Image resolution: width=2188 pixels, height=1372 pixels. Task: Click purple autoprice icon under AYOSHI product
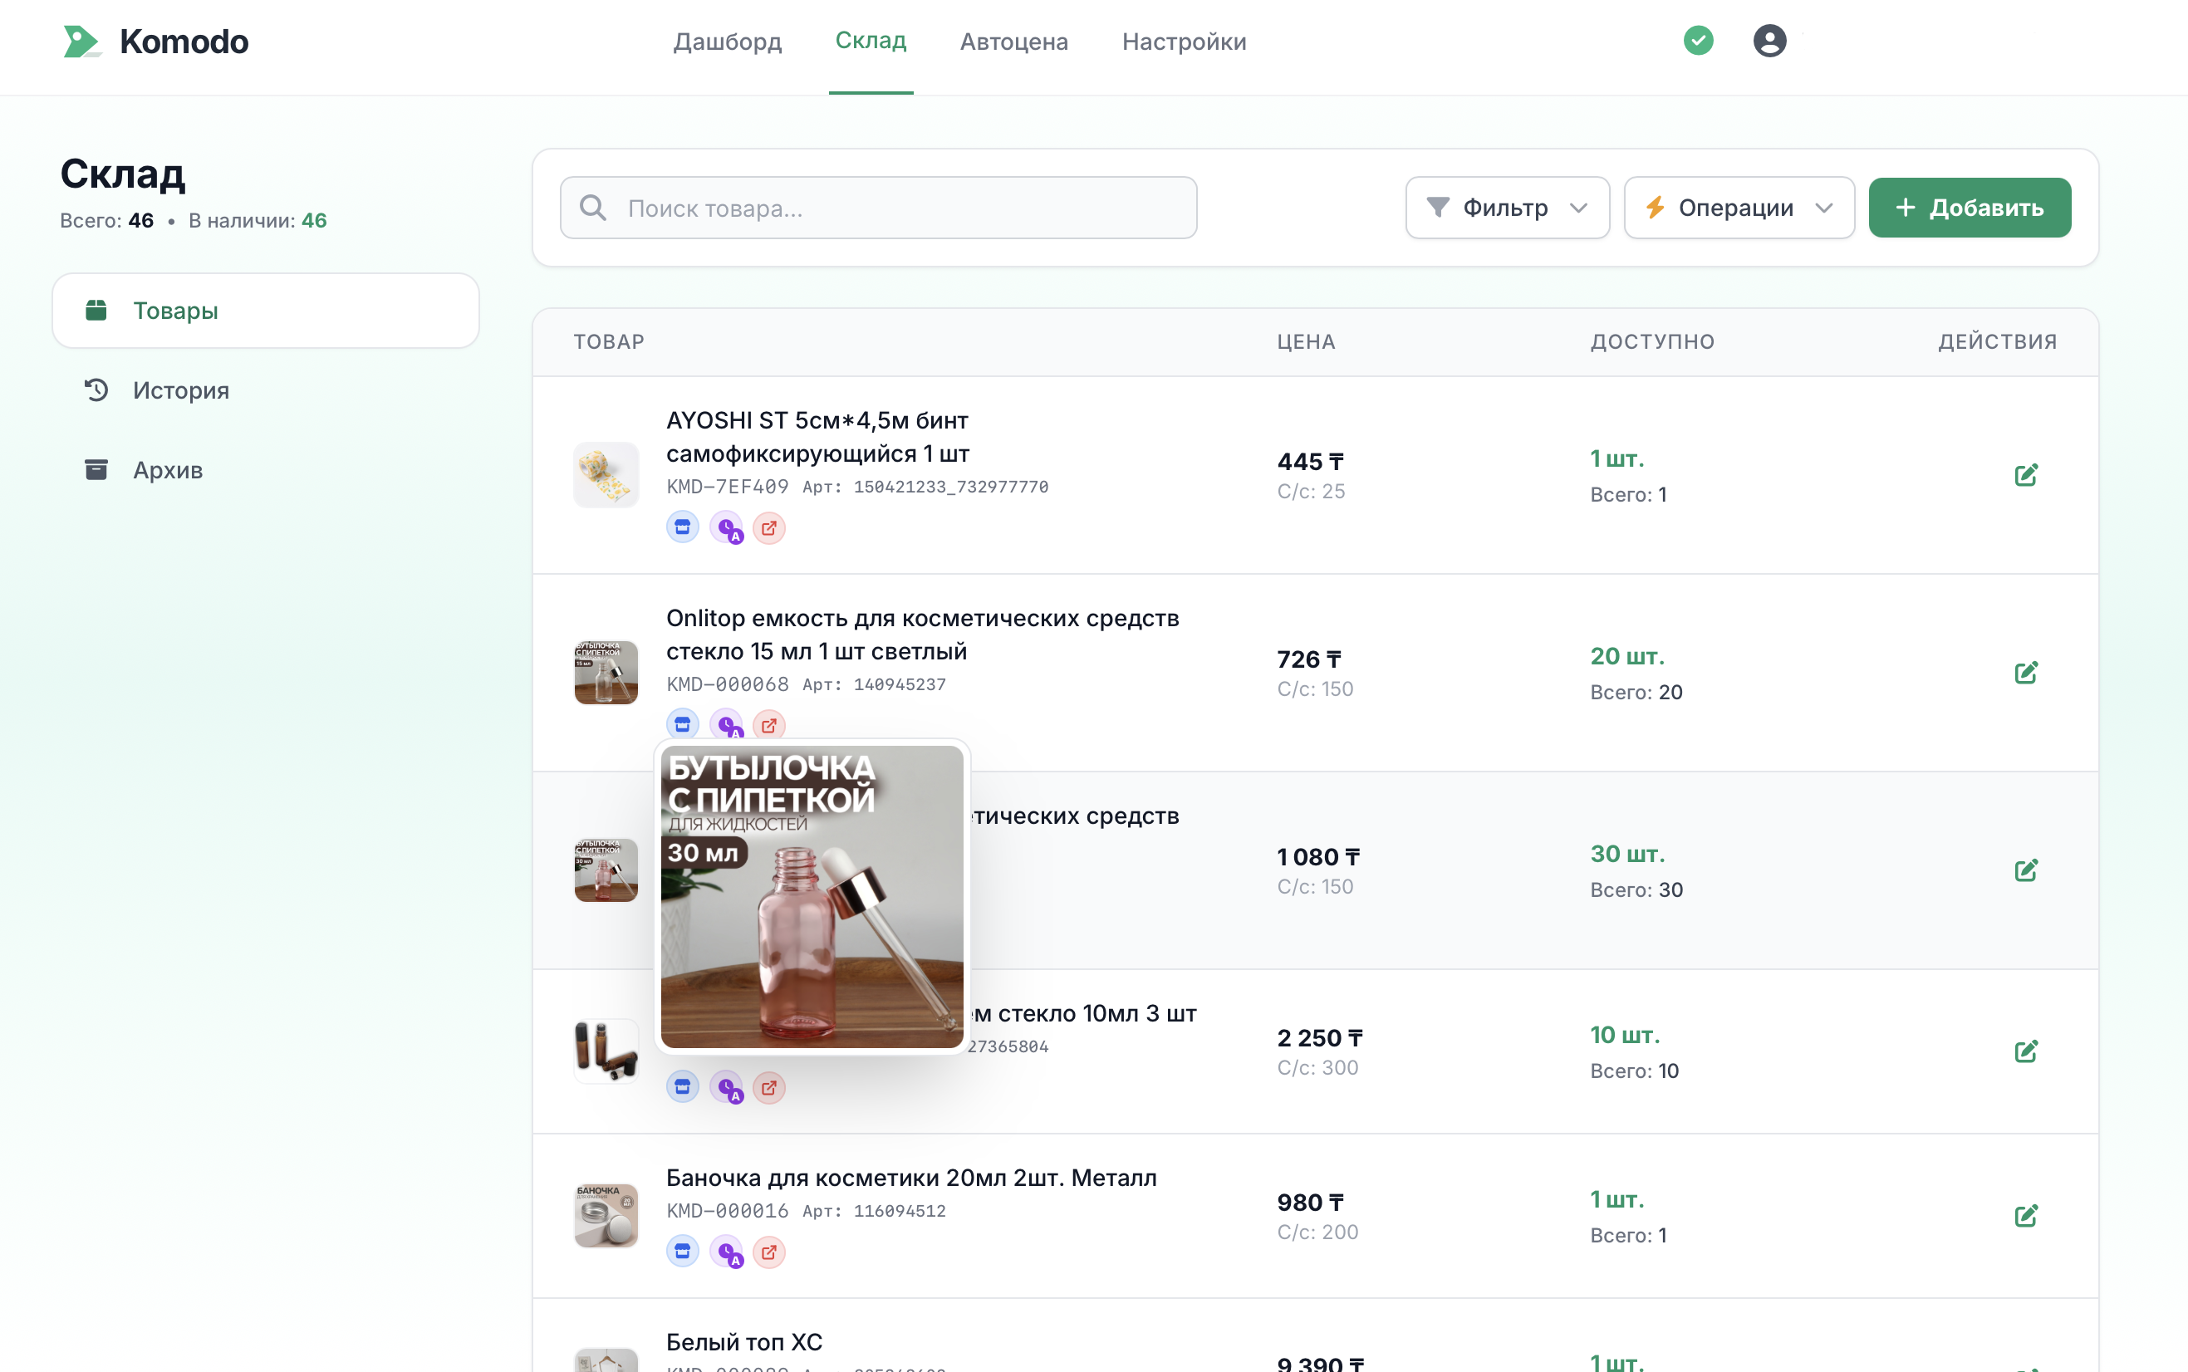[726, 527]
